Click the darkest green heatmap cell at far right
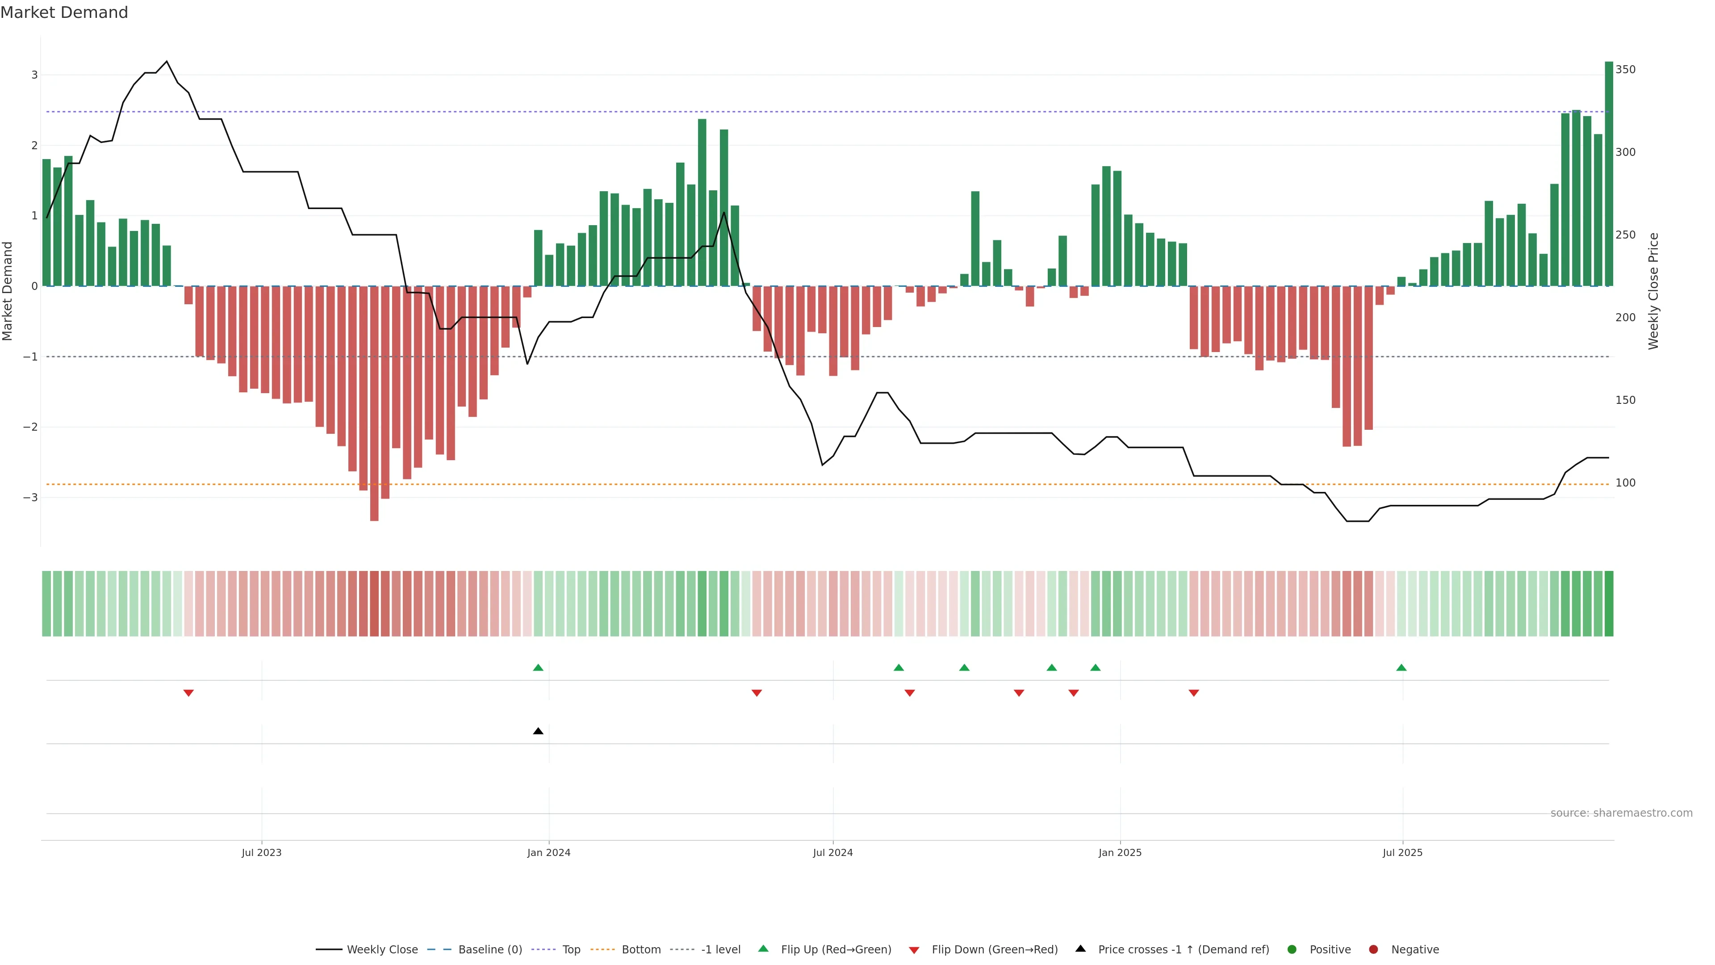This screenshot has width=1715, height=965. click(1608, 604)
